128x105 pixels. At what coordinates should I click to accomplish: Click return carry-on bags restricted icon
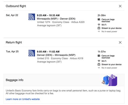pyautogui.click(x=99, y=55)
